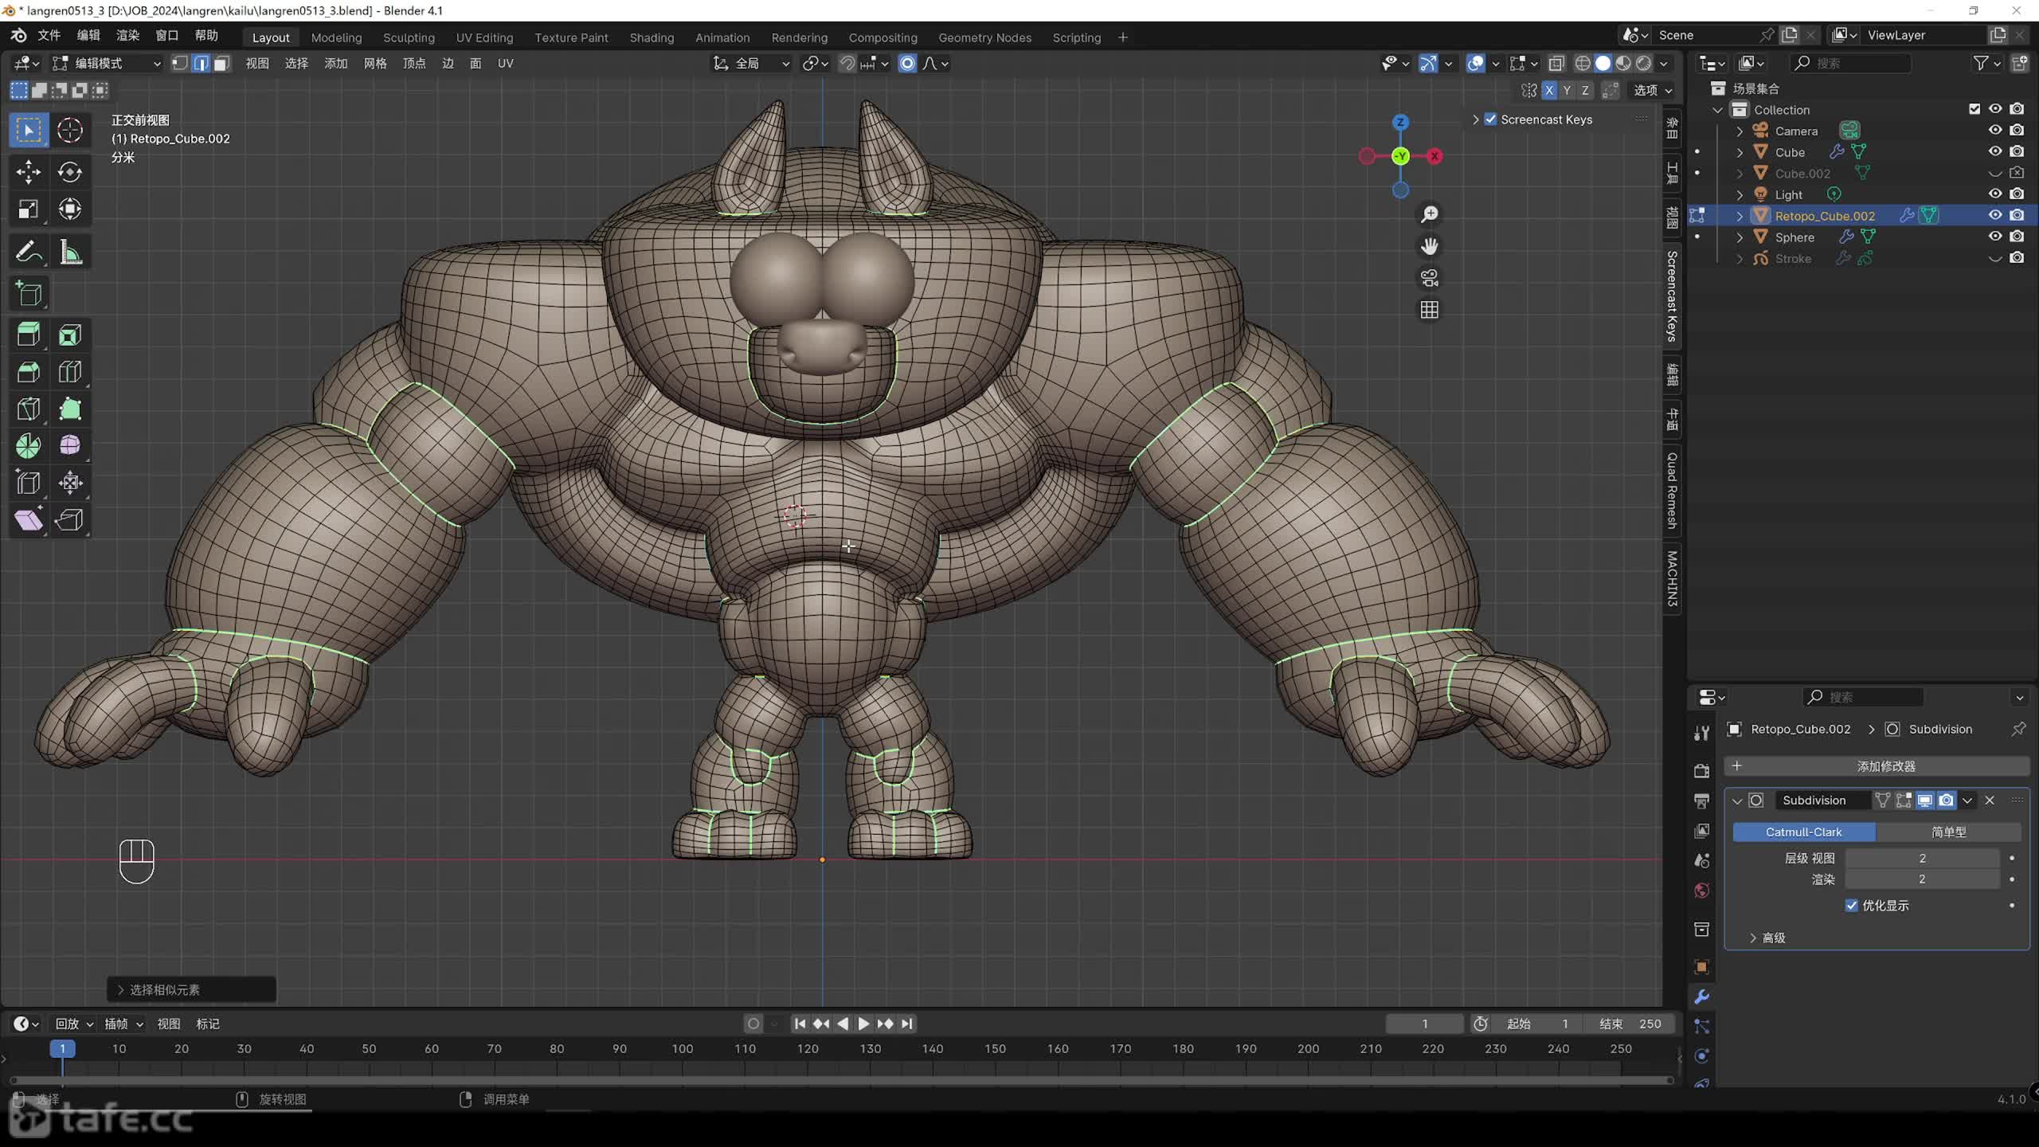2039x1147 pixels.
Task: Switch to vertex select mode
Action: click(x=180, y=63)
